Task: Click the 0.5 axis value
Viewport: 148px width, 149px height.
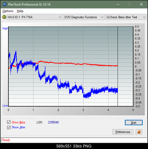Action: tap(137, 27)
